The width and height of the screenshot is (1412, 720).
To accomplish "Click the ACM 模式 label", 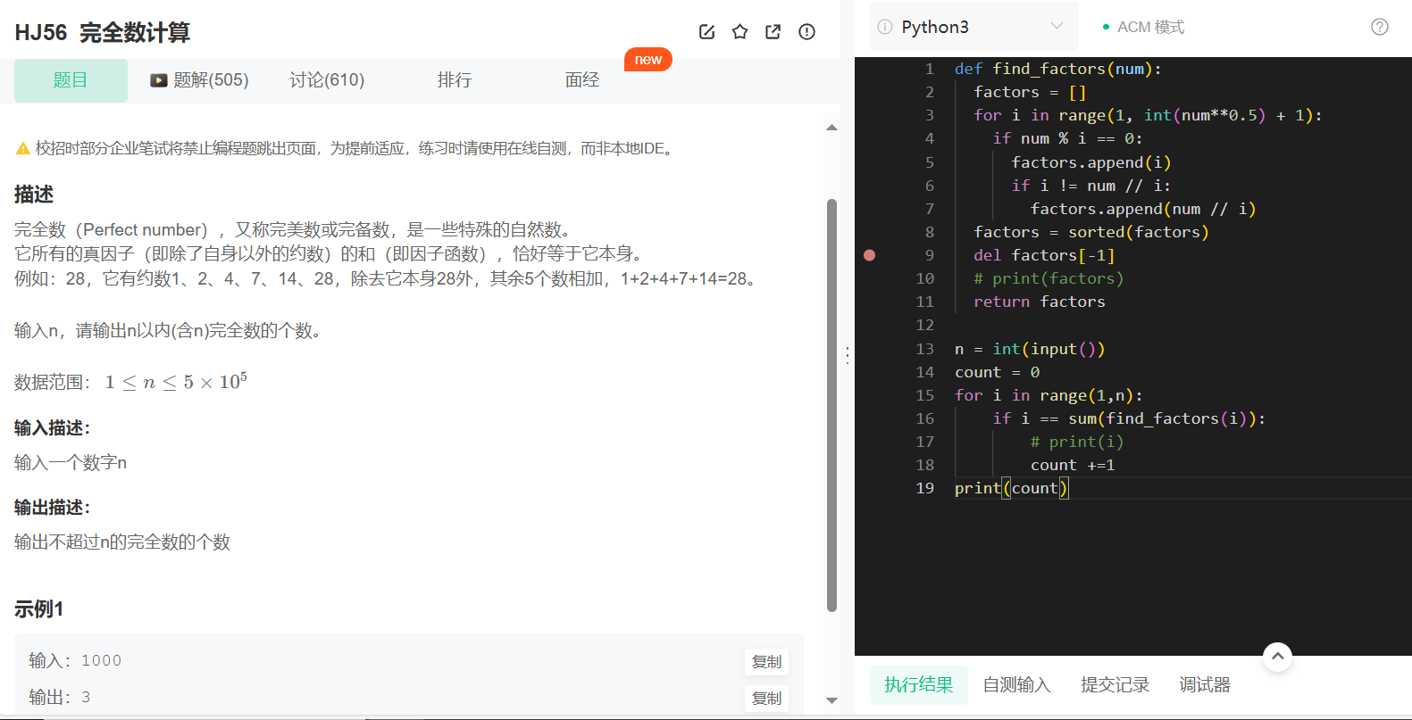I will pyautogui.click(x=1150, y=27).
